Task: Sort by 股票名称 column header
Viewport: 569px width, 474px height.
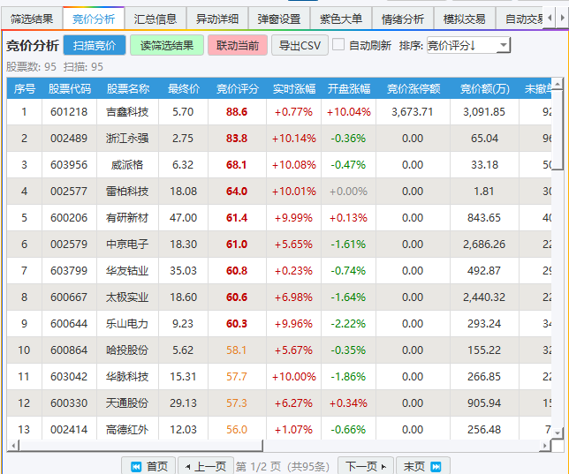Action: (128, 89)
